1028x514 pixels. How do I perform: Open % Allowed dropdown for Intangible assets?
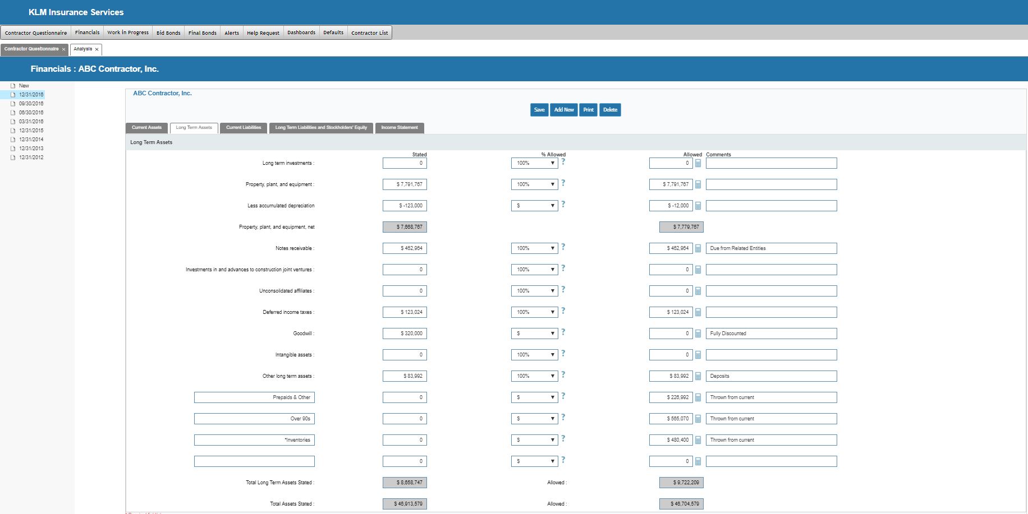point(534,355)
